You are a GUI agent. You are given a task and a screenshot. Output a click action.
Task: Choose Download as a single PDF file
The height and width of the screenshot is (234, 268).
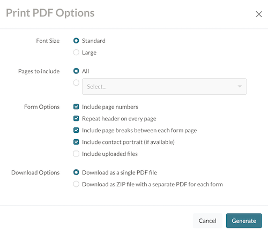pyautogui.click(x=76, y=172)
